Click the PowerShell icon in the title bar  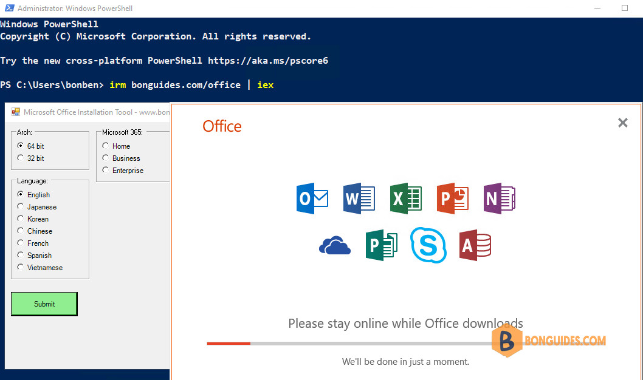[x=9, y=8]
